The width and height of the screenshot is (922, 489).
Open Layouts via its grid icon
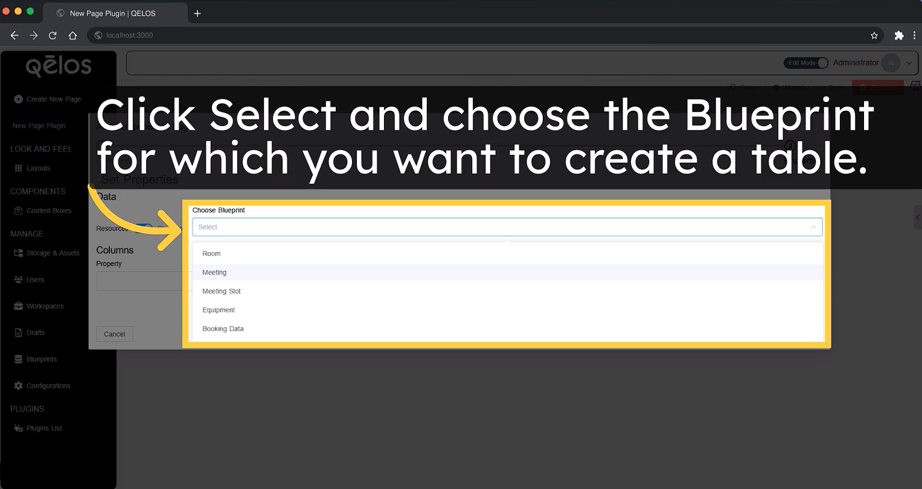tap(18, 168)
